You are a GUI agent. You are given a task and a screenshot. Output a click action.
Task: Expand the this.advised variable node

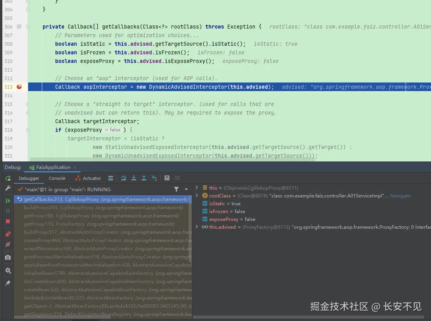pos(197,227)
